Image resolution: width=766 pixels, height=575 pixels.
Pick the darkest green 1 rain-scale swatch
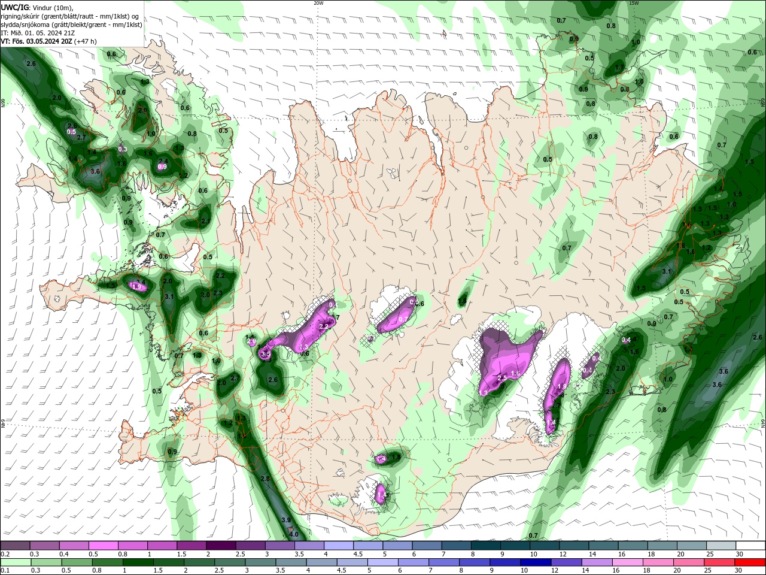[138, 562]
